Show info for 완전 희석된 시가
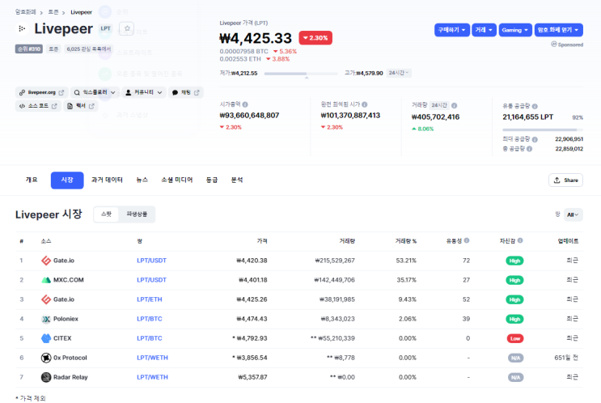The image size is (601, 403). [x=365, y=104]
